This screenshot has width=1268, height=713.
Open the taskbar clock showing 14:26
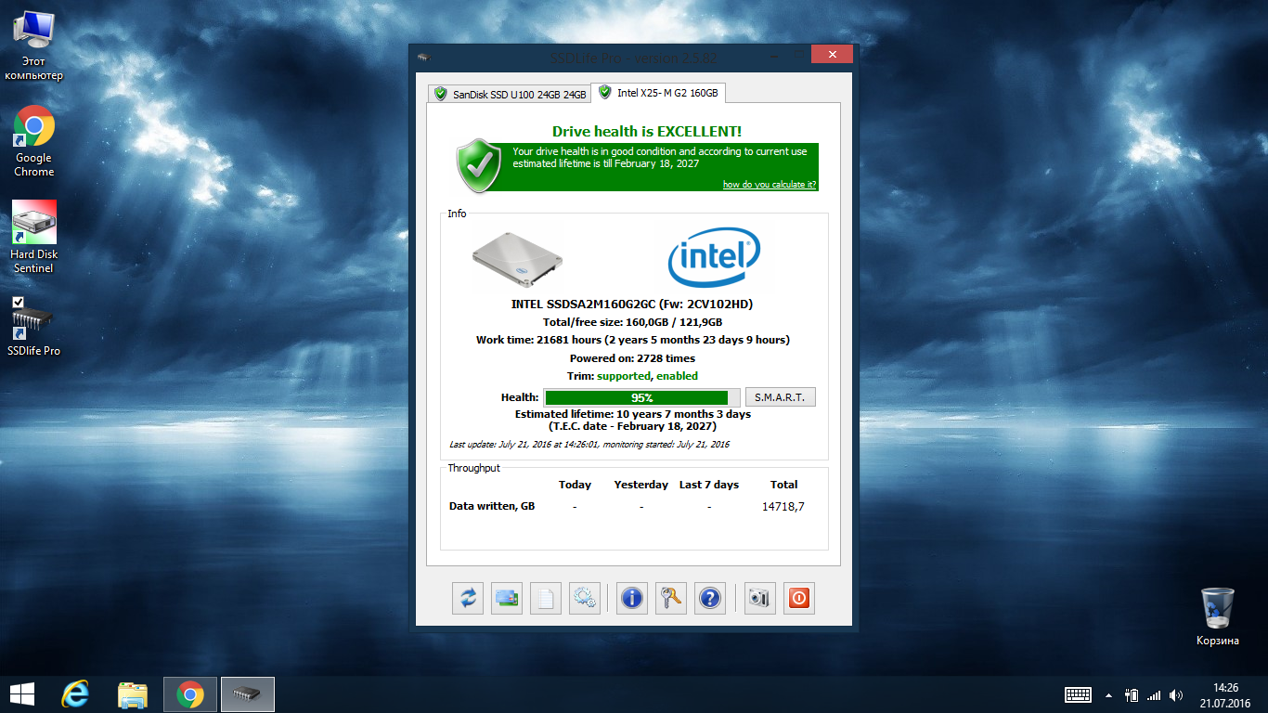coord(1226,694)
